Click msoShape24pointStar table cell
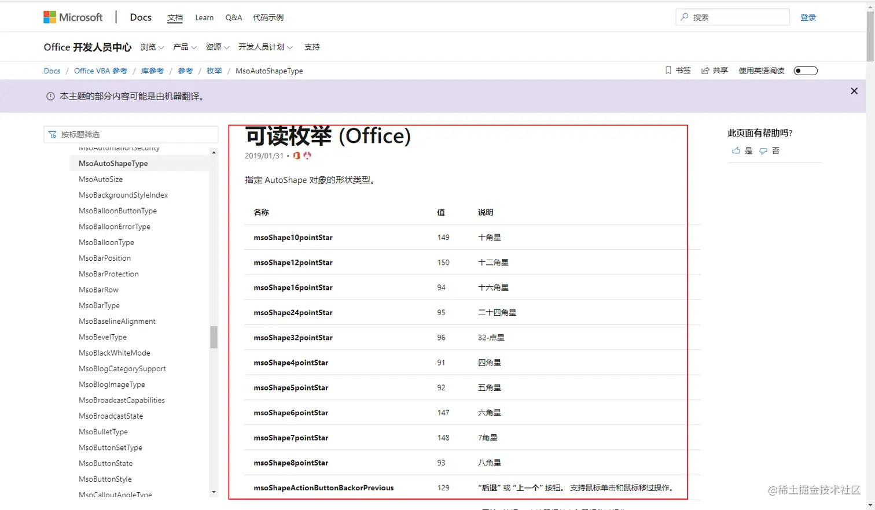875x510 pixels. point(293,313)
